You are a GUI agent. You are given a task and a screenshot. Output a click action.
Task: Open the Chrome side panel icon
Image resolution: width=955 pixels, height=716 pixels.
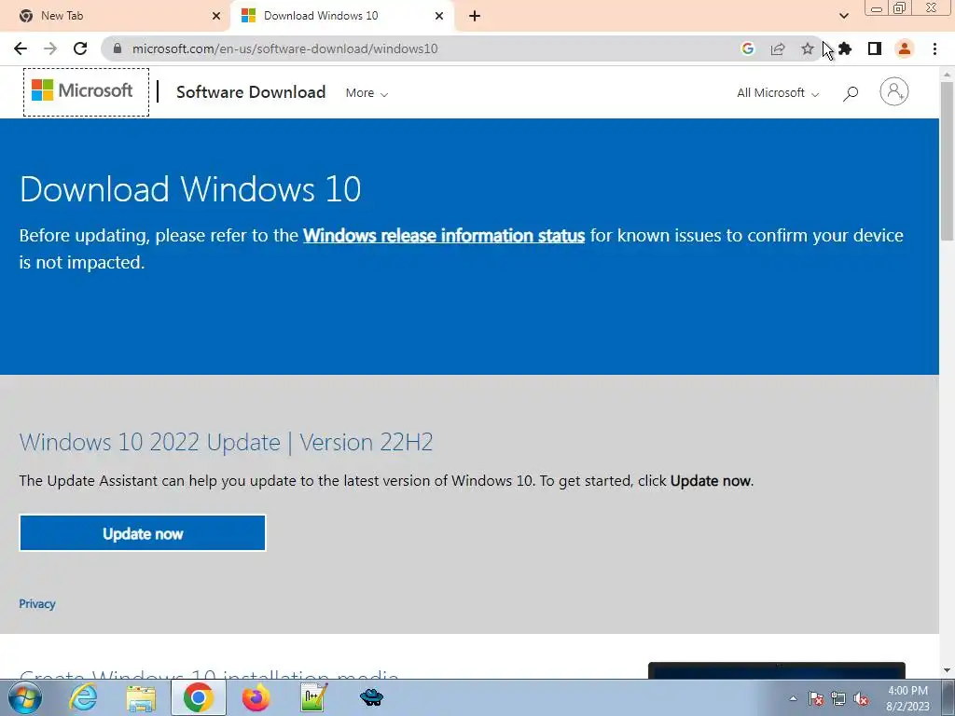tap(875, 48)
